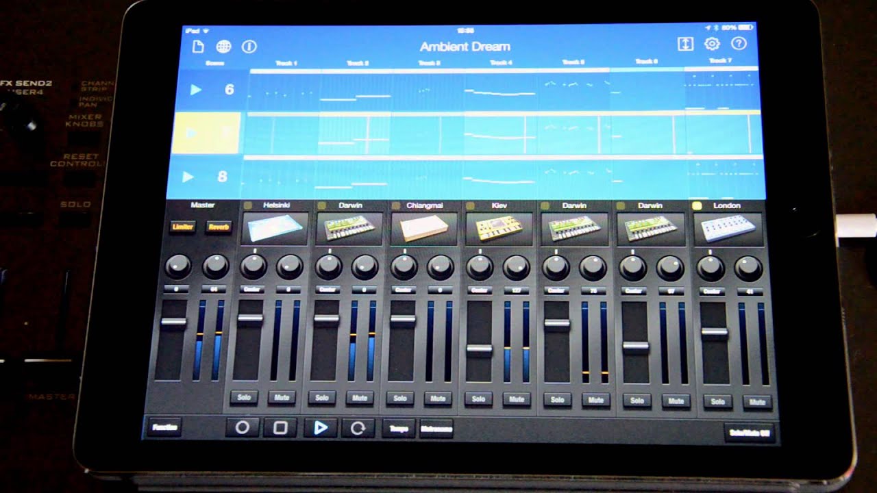The width and height of the screenshot is (877, 493).
Task: Select the Track 7 column header
Action: click(x=719, y=61)
